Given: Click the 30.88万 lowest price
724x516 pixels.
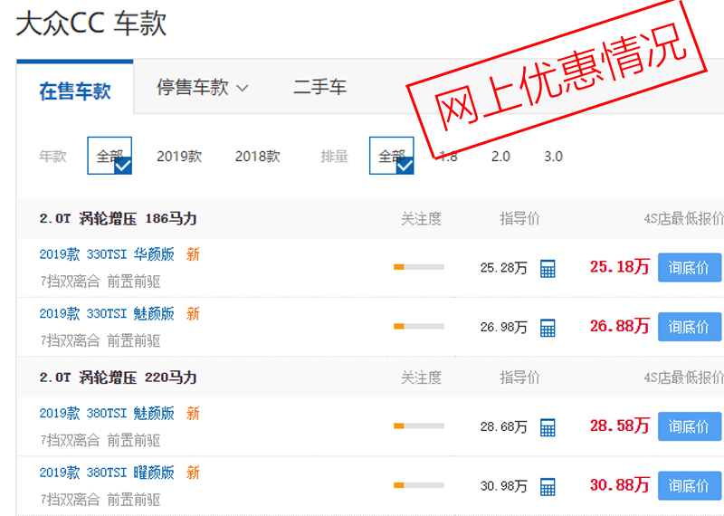Looking at the screenshot, I should pyautogui.click(x=619, y=485).
